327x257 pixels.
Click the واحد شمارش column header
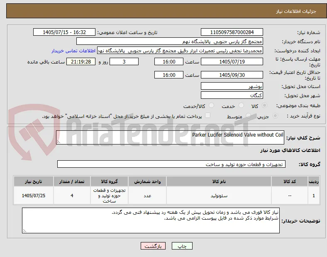click(147, 181)
